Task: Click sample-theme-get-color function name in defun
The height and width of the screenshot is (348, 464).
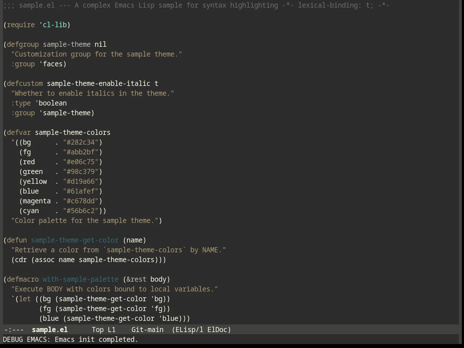Action: pyautogui.click(x=75, y=240)
